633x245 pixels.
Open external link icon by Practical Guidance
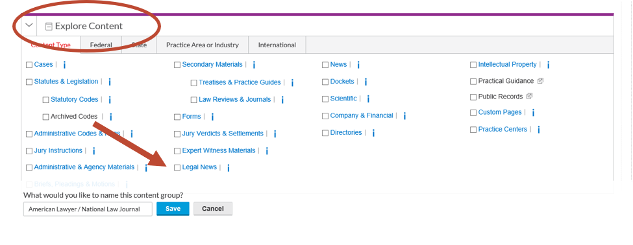(541, 80)
